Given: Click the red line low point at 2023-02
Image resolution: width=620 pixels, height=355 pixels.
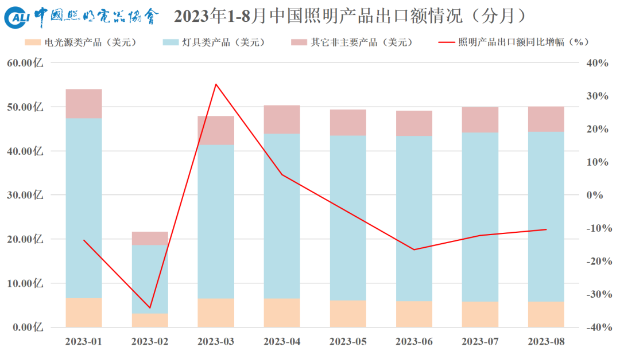Looking at the screenshot, I should 150,307.
